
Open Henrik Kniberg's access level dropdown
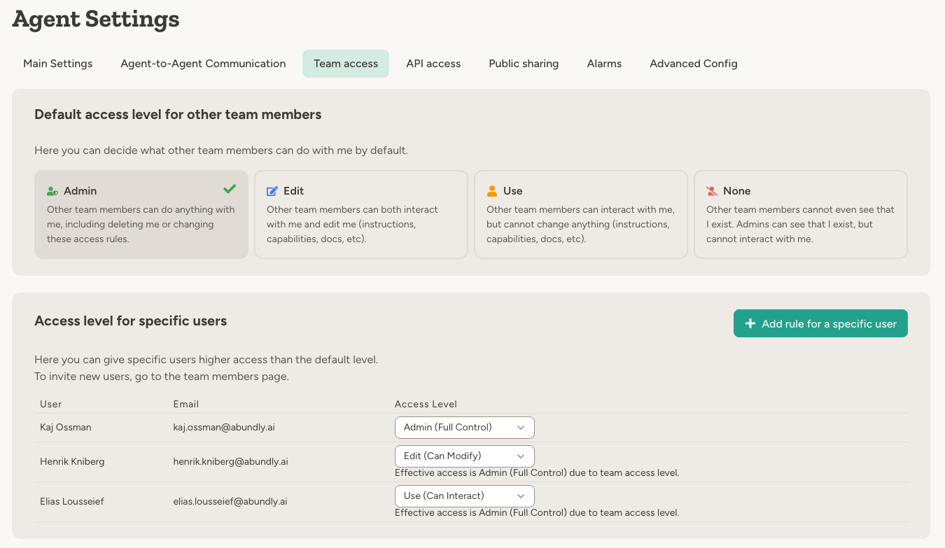coord(464,456)
